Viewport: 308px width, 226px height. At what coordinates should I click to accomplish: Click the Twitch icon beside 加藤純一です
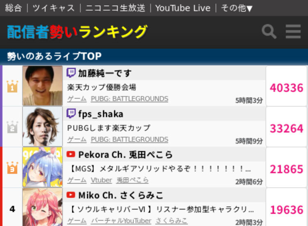coord(71,73)
